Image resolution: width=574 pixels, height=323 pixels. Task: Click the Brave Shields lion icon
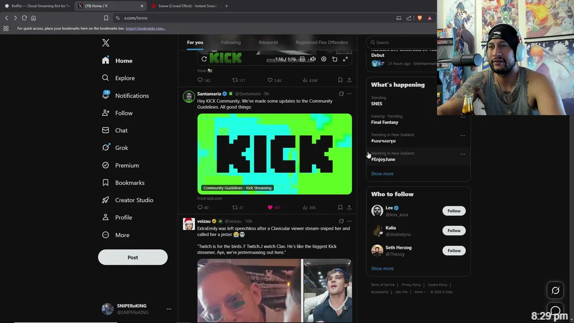point(419,18)
